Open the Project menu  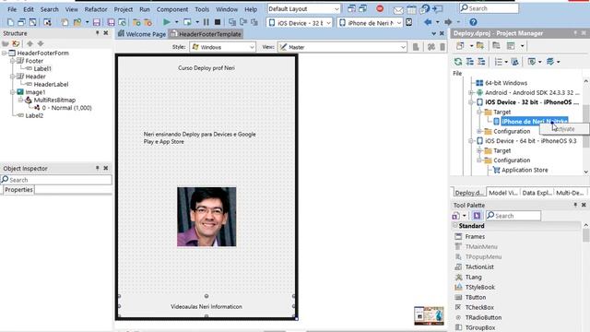coord(124,9)
